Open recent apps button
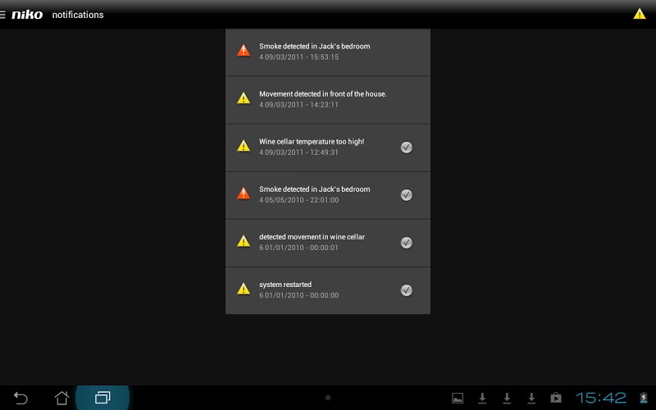This screenshot has width=656, height=410. pyautogui.click(x=102, y=398)
